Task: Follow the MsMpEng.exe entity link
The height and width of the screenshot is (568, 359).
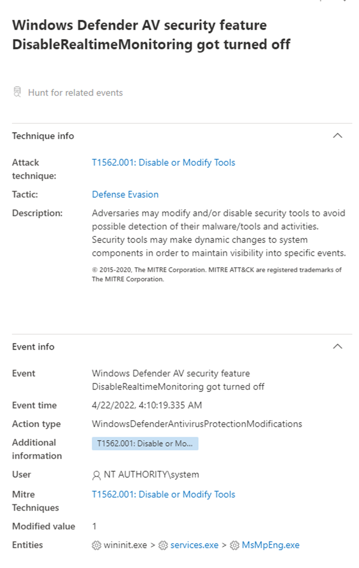Action: (x=271, y=545)
